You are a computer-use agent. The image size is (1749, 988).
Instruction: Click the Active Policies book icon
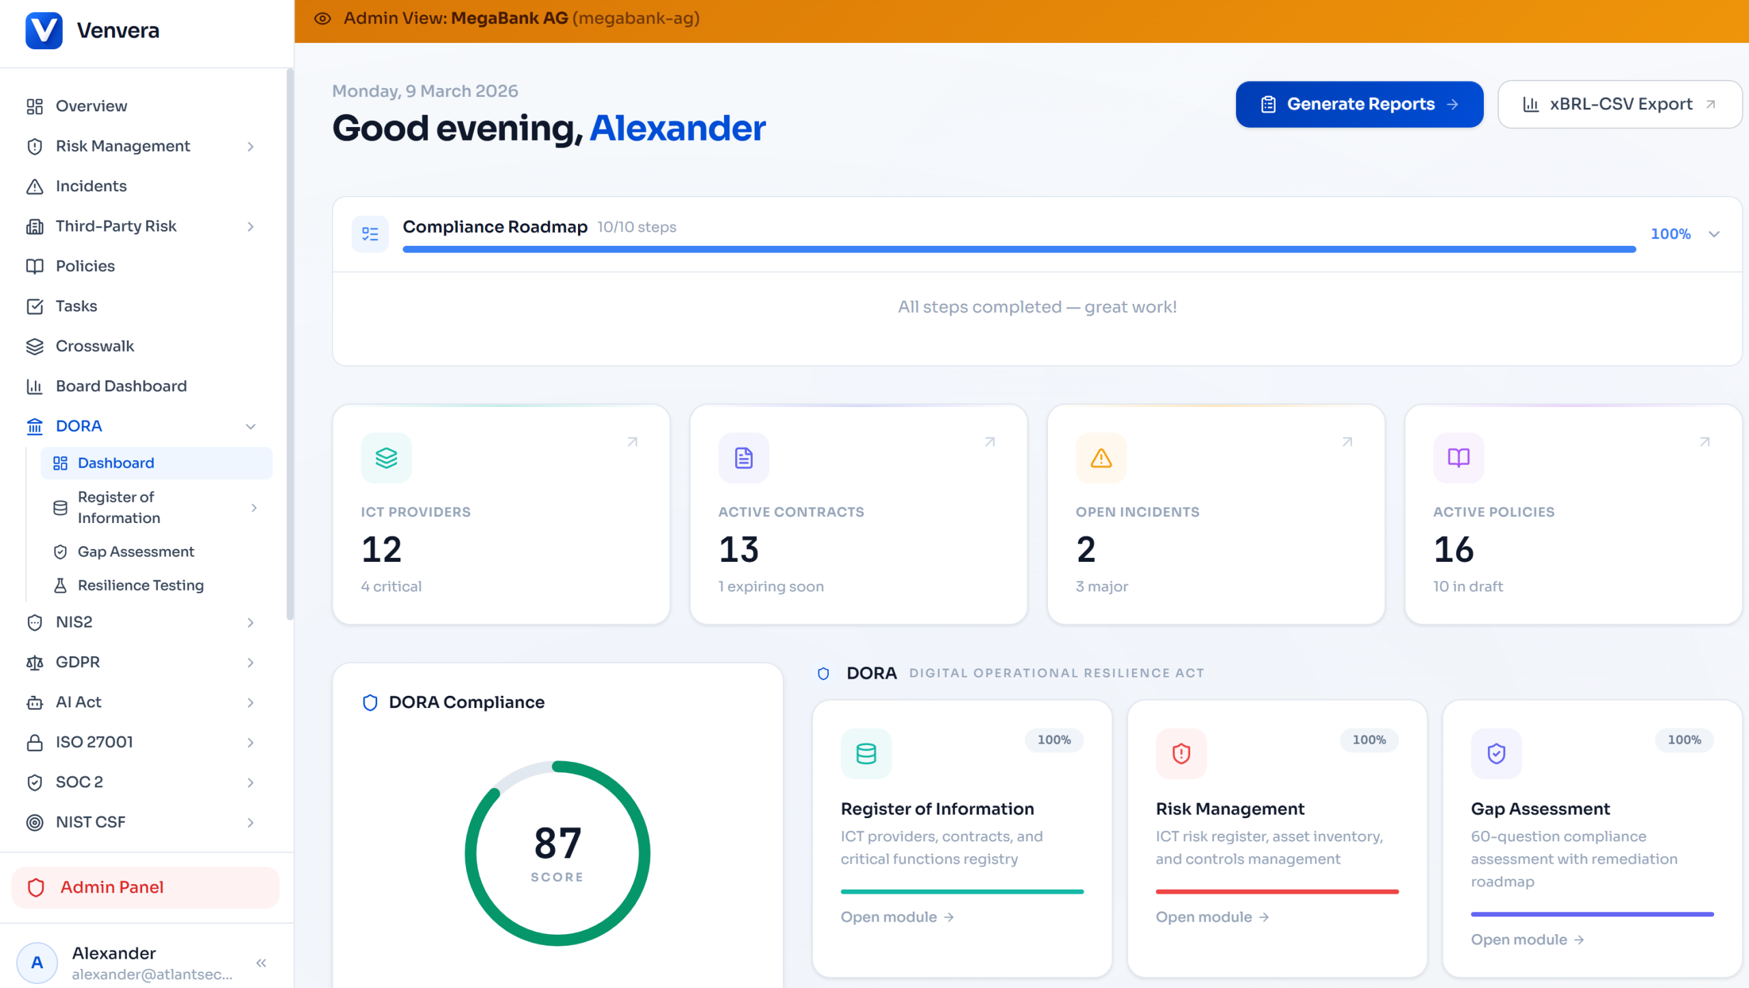pyautogui.click(x=1458, y=457)
